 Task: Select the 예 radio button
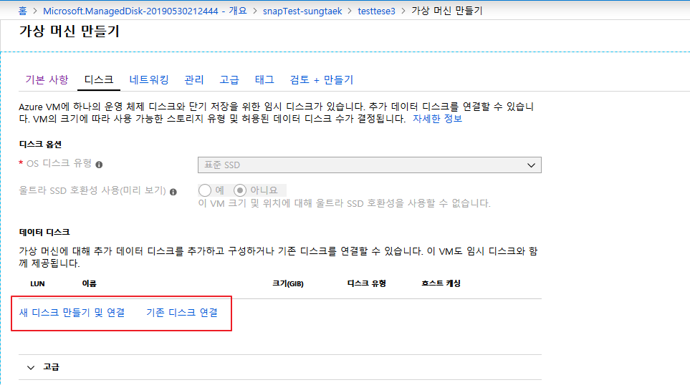[x=205, y=190]
